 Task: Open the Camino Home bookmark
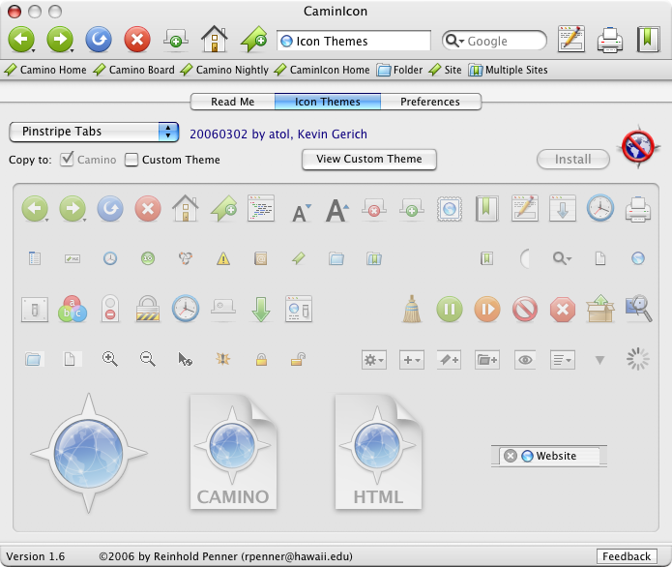45,70
